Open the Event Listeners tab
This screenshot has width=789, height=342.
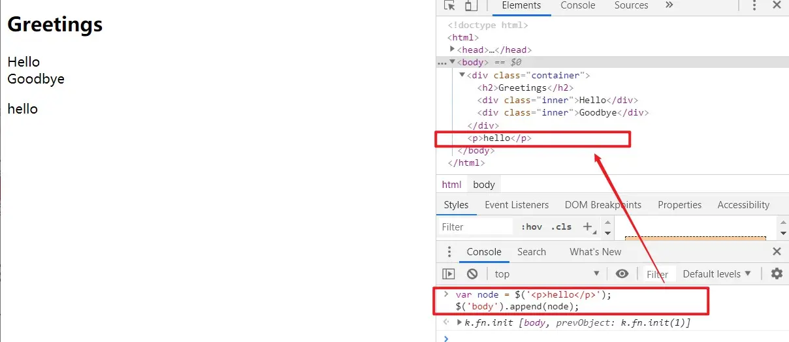[x=517, y=205]
